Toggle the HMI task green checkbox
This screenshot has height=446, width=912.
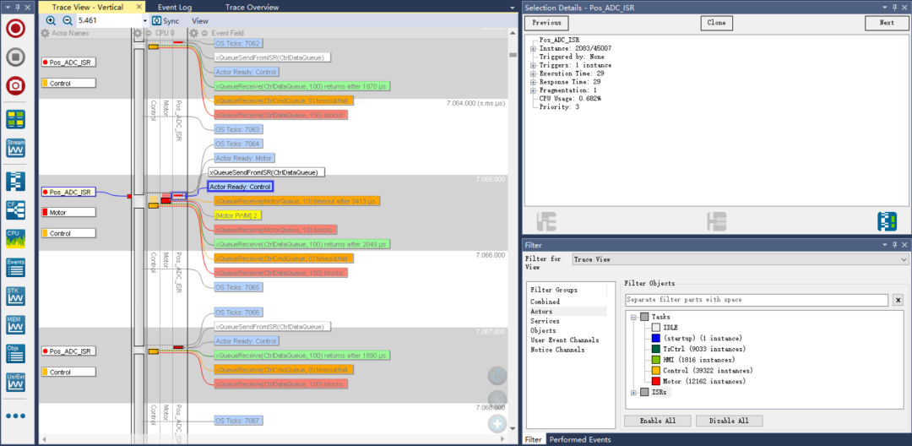[x=656, y=360]
